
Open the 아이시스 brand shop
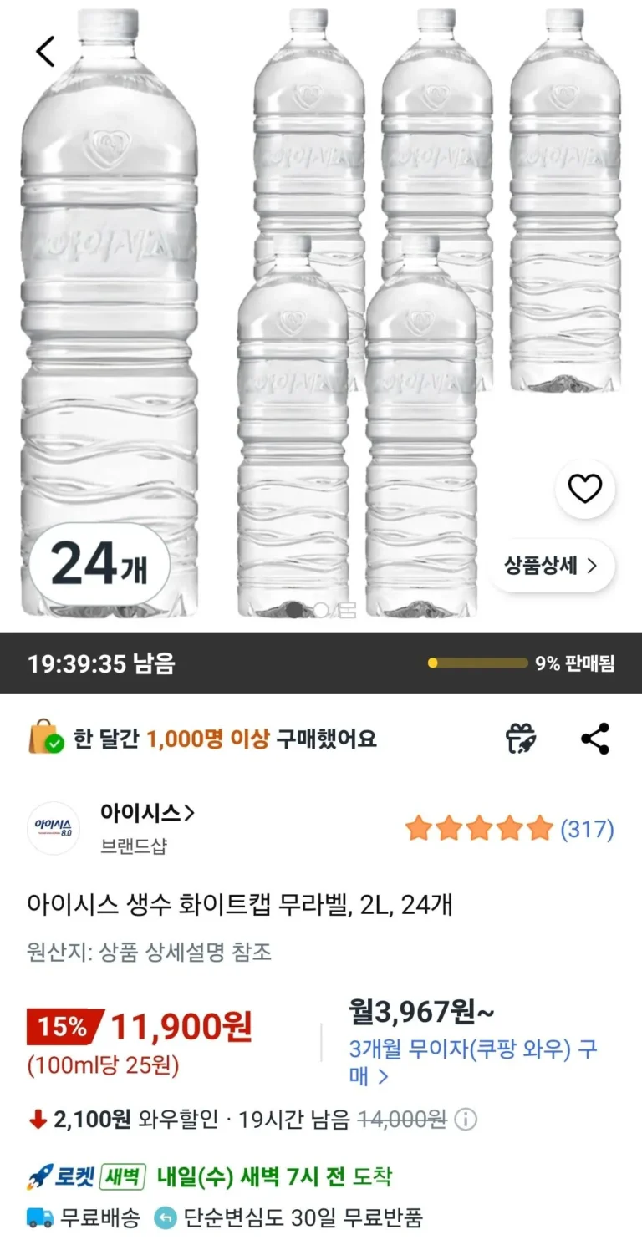[147, 812]
